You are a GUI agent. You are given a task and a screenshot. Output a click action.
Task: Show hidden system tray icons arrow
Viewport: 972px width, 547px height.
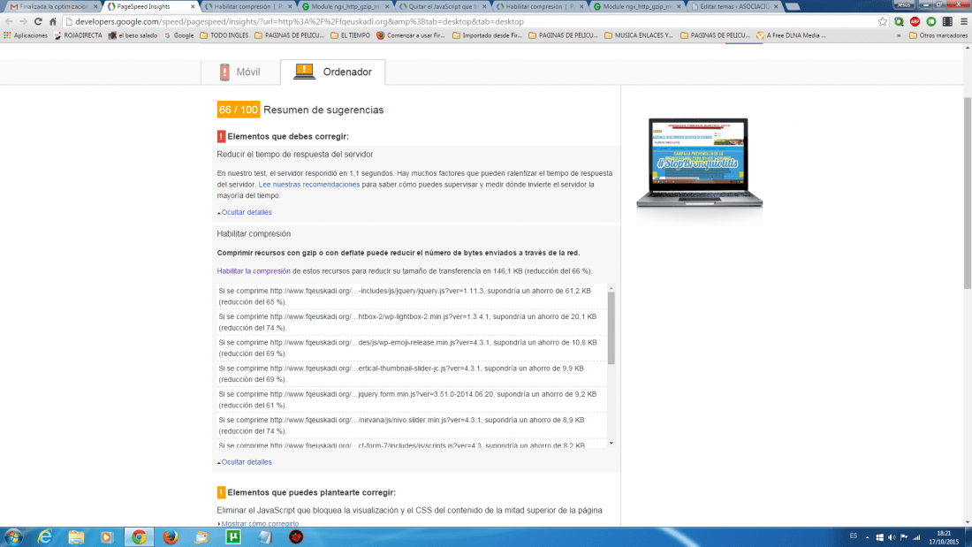point(867,537)
